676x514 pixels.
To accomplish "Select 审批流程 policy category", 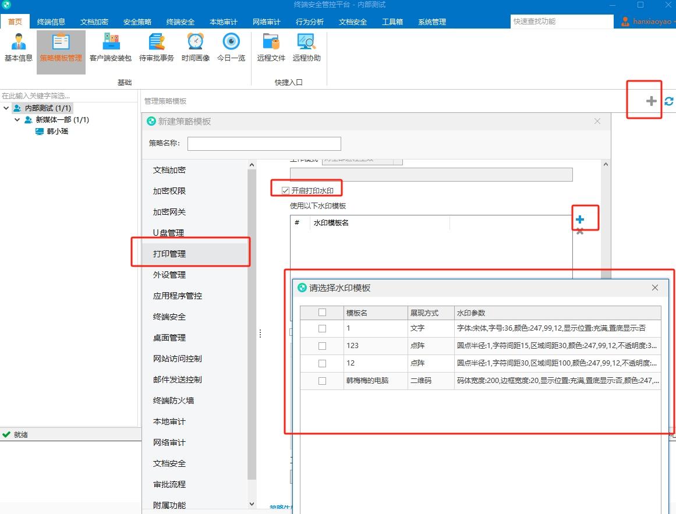I will click(195, 484).
